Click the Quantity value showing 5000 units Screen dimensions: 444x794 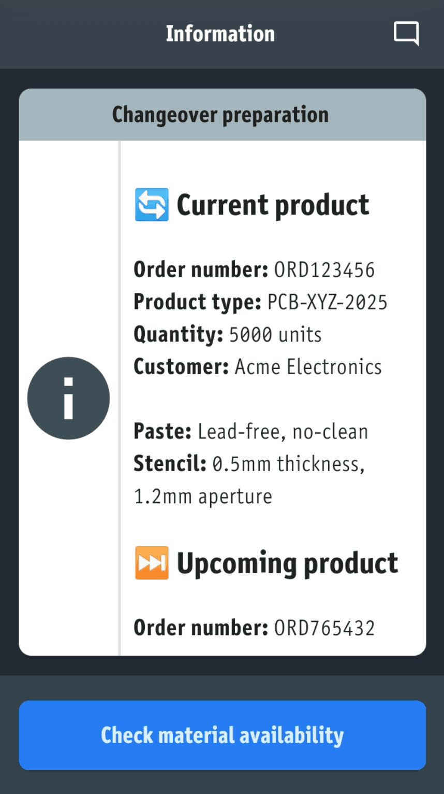(274, 334)
